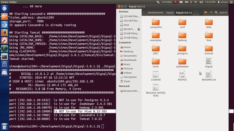234x131 pixels.
Task: Open Terminal from the launcher
Action: point(4,57)
